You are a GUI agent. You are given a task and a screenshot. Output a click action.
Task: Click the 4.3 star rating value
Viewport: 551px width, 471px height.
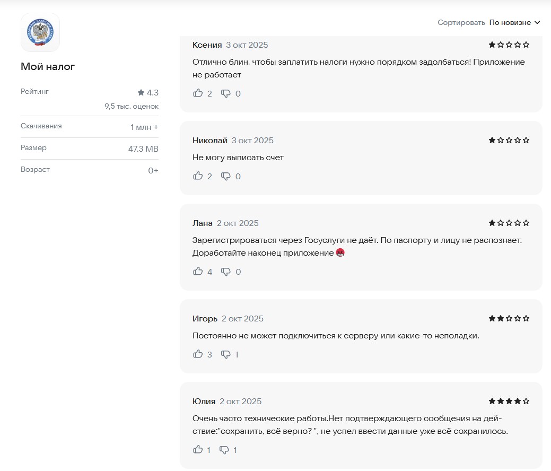tap(148, 92)
